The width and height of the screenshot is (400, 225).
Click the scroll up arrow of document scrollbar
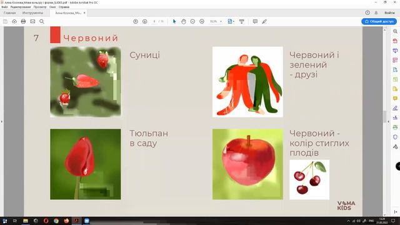385,30
